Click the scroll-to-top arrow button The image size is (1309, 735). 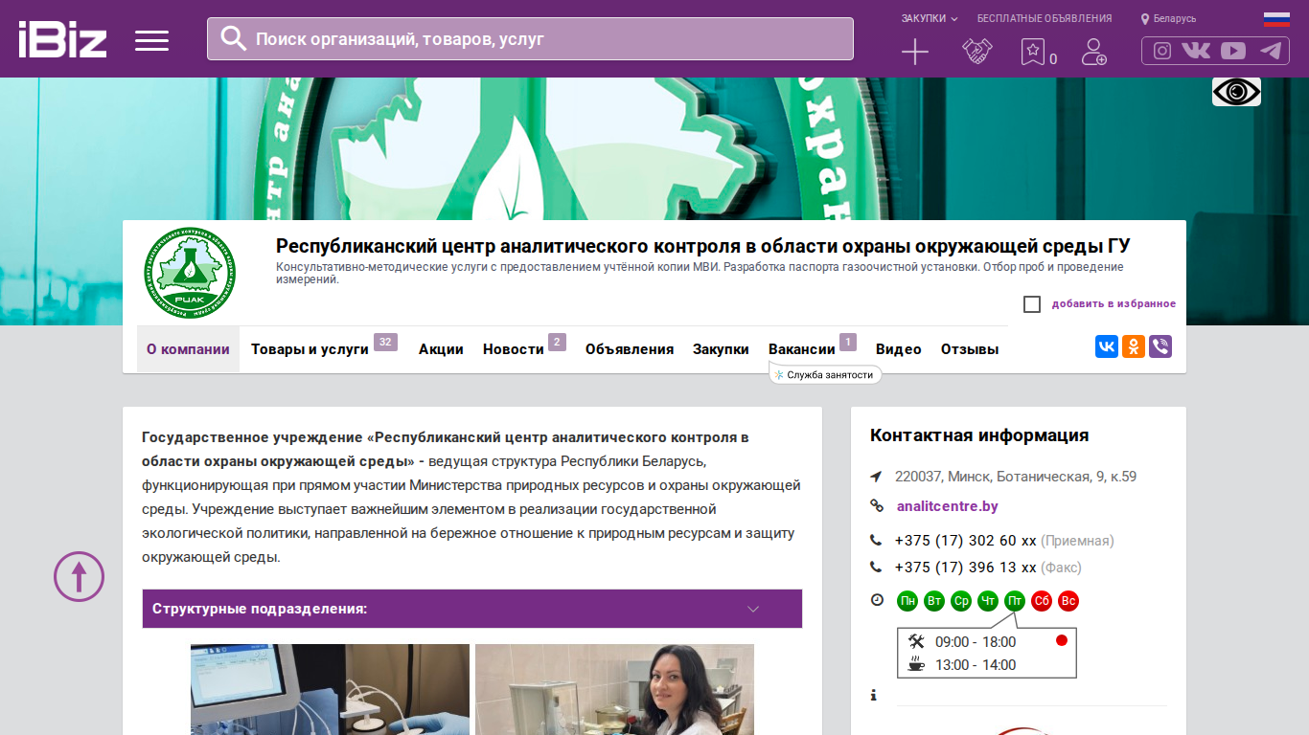pos(79,576)
